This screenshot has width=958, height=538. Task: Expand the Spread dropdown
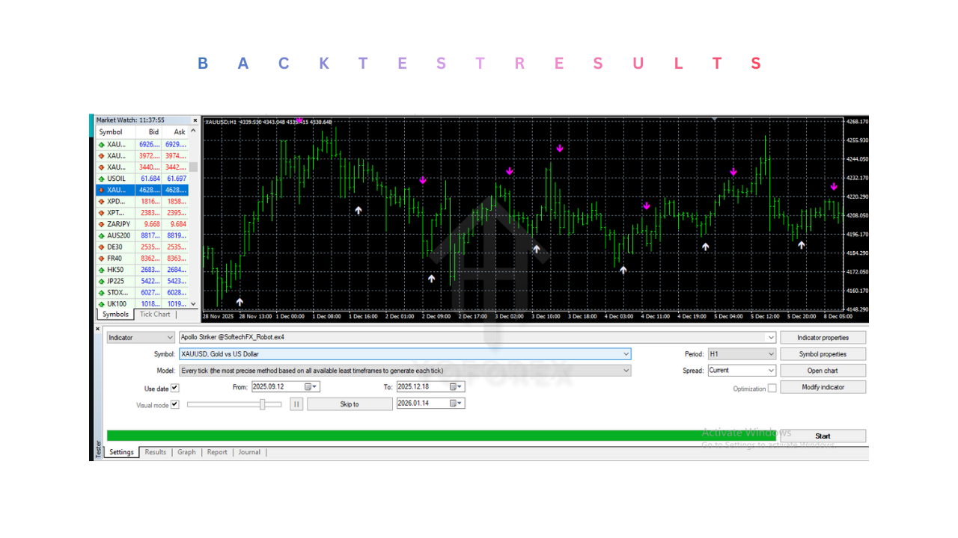pyautogui.click(x=771, y=371)
